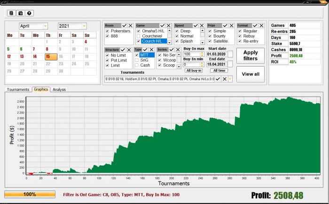Viewport: 329px width, 204px height.
Task: Click Game list scroll-up arrow
Action: tap(169, 30)
